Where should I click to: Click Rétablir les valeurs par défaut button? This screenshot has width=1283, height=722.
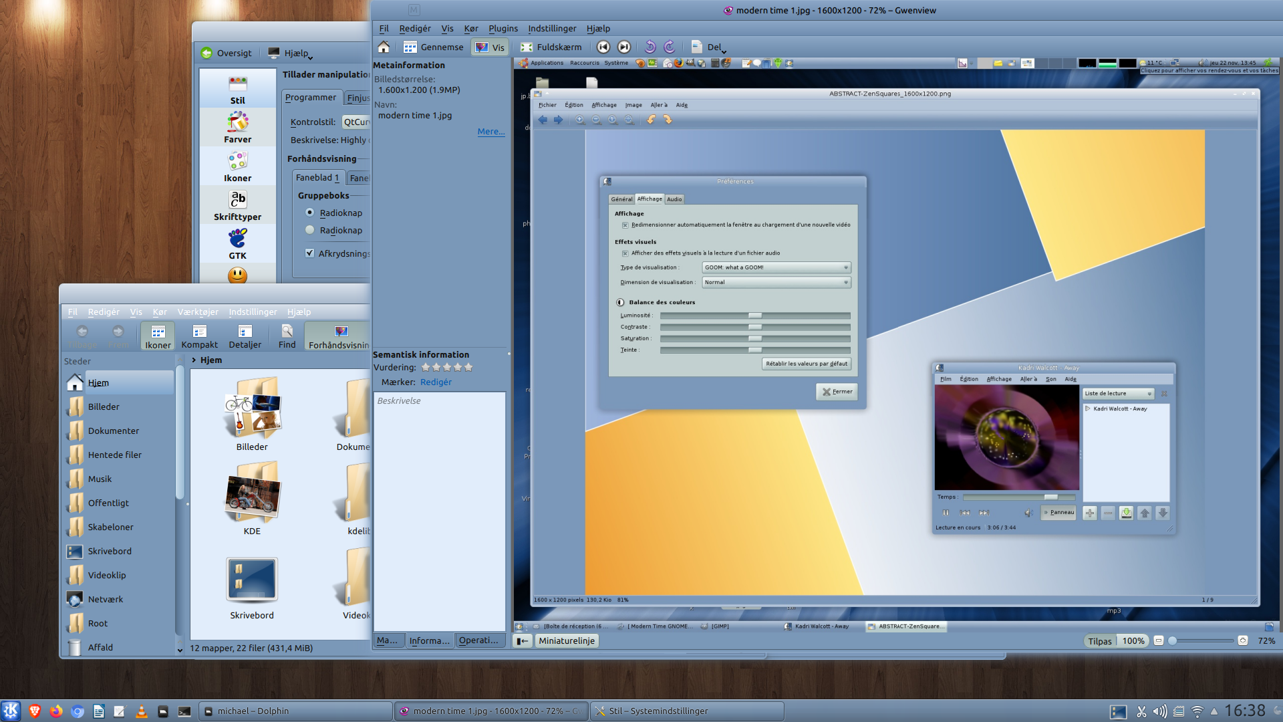point(806,364)
